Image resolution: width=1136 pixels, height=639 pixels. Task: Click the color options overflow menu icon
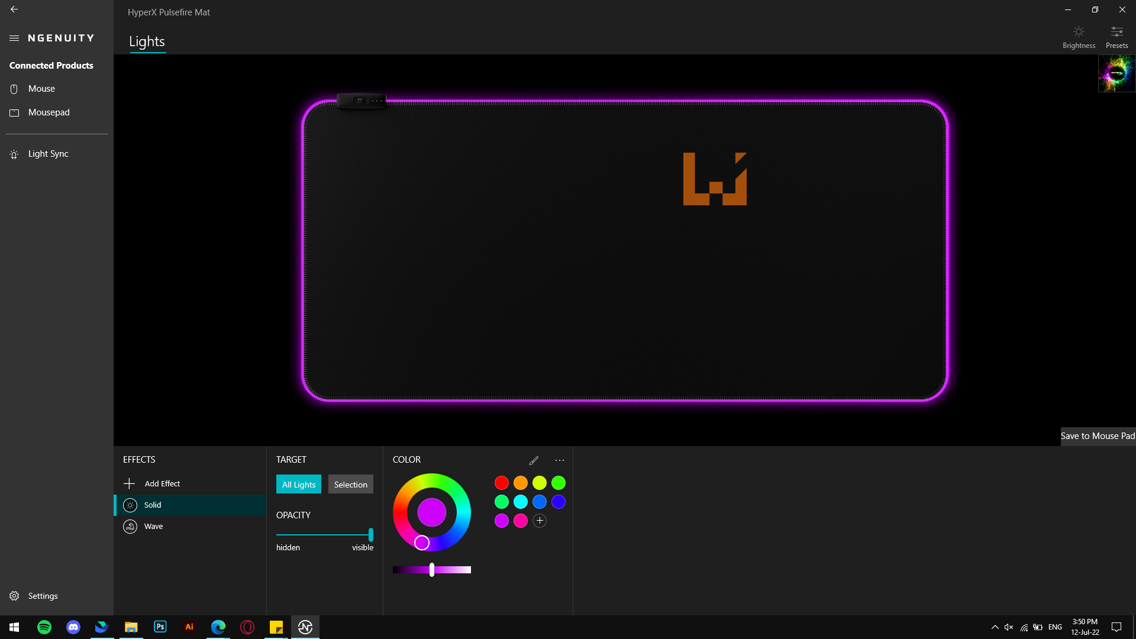point(559,460)
